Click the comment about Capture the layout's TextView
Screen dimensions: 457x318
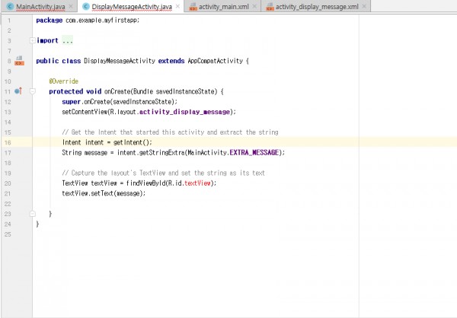pyautogui.click(x=163, y=173)
